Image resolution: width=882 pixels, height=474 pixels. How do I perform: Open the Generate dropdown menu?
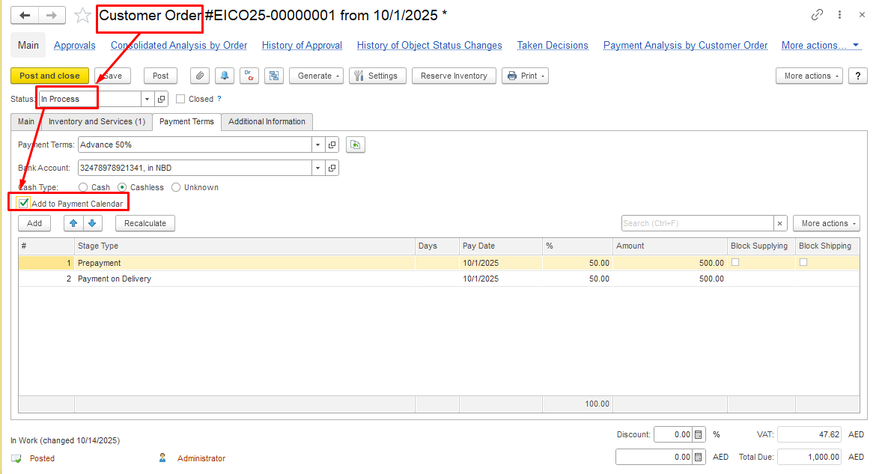316,76
